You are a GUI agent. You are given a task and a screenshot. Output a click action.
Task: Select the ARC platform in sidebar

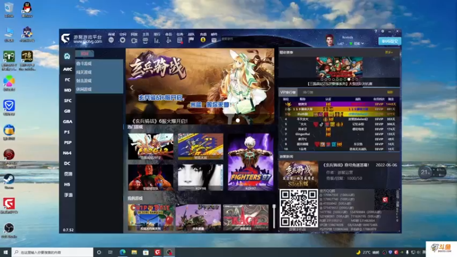67,69
